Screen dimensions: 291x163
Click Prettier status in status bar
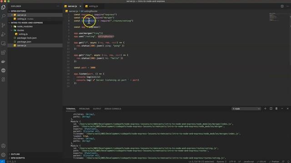[274, 162]
